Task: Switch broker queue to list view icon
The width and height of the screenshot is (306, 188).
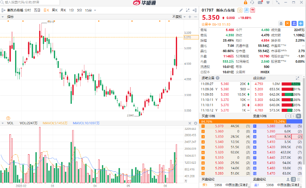Action: pyautogui.click(x=293, y=179)
